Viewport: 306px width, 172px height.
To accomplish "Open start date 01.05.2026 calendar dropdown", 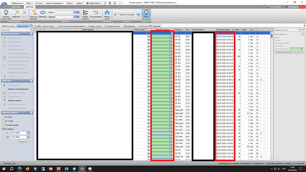I will click(x=28, y=133).
